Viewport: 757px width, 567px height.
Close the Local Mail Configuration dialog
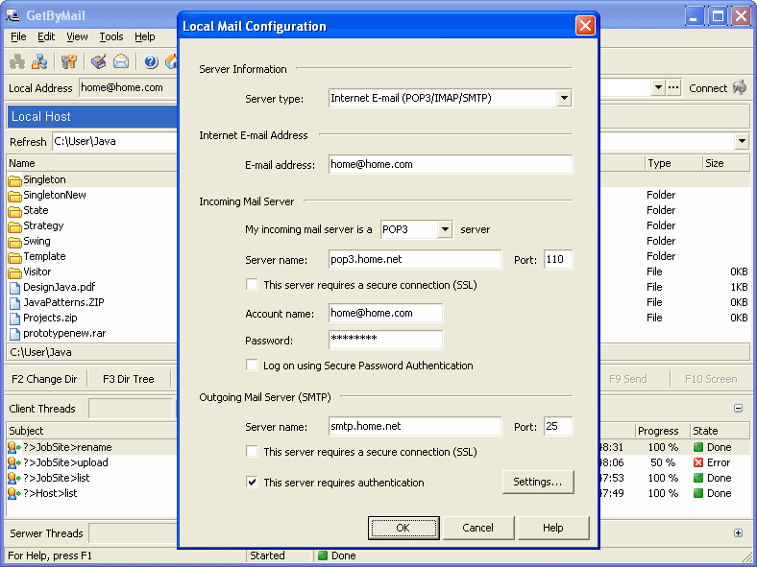coord(585,25)
